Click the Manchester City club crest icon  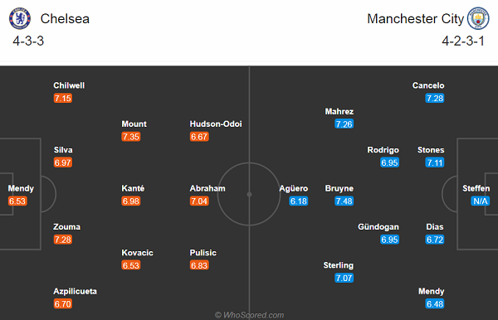coord(478,18)
